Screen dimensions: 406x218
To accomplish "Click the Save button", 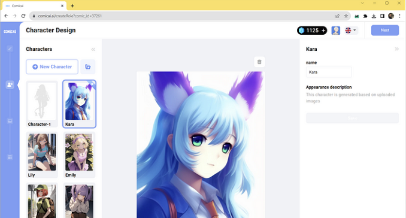I will tap(352, 118).
